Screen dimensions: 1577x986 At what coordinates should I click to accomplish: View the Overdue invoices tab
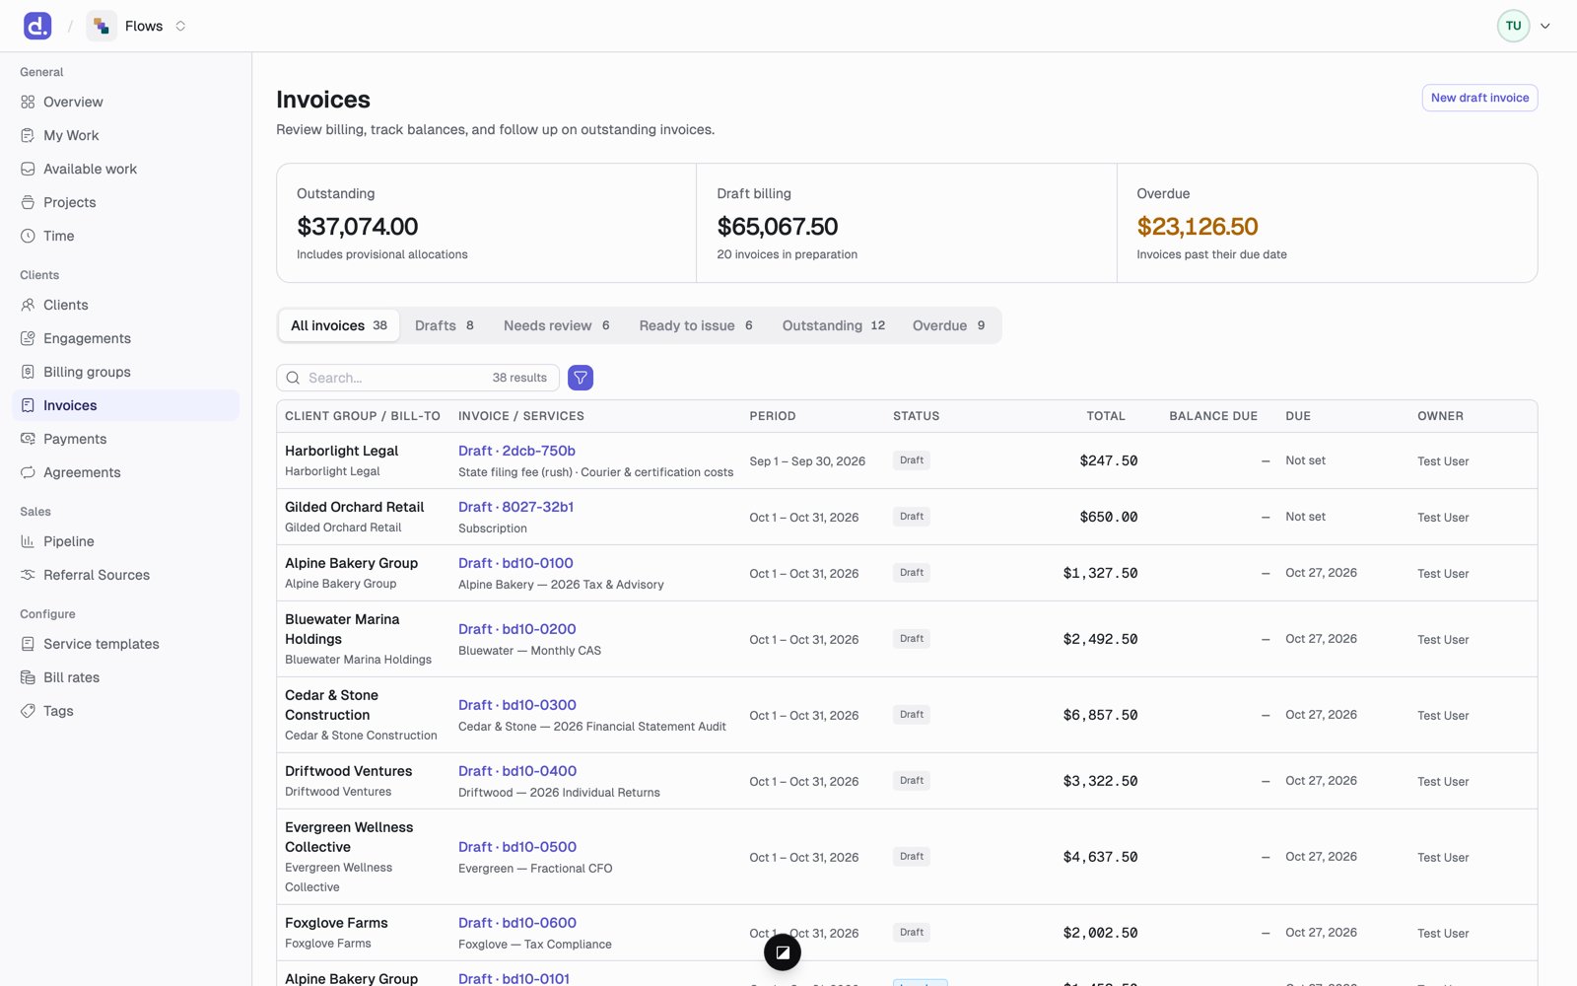pos(949,325)
